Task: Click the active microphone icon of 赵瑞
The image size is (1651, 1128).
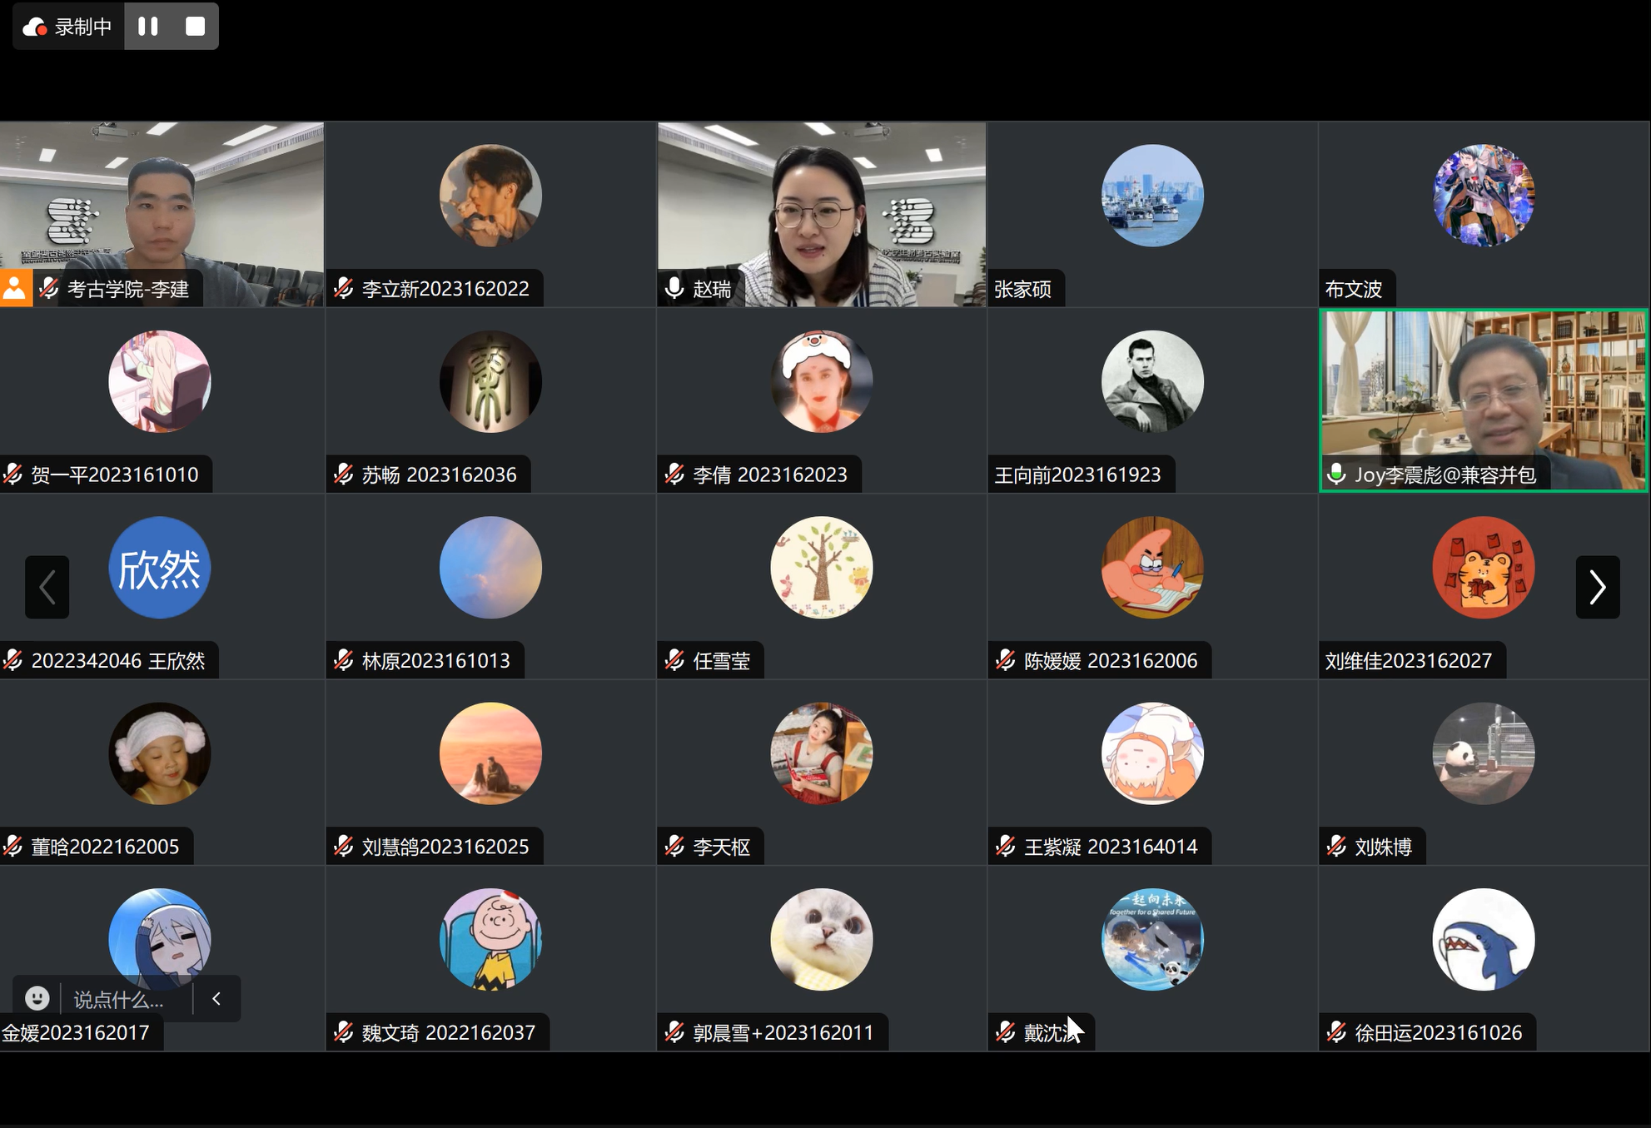Action: coord(674,288)
